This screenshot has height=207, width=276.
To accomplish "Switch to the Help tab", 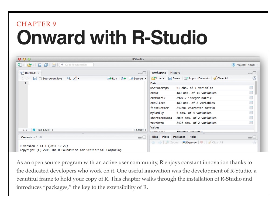I will [193, 137].
